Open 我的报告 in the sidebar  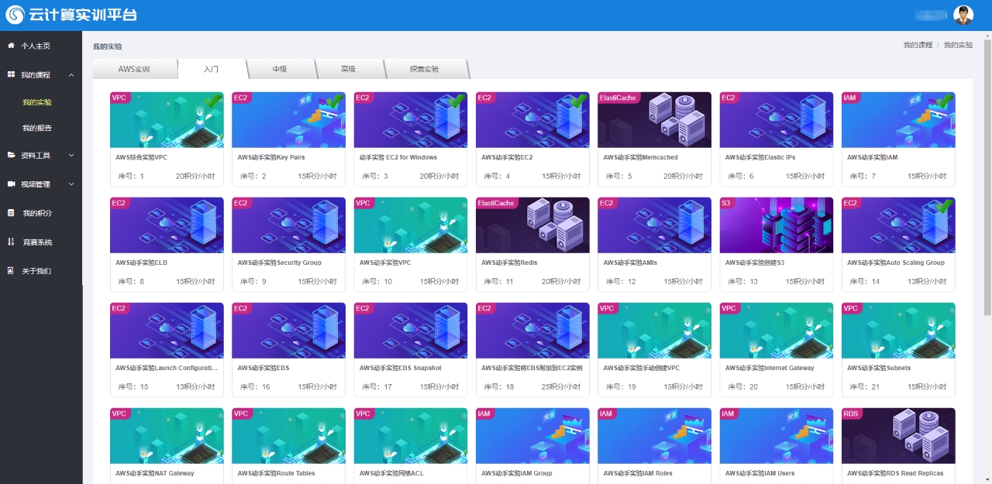tap(37, 128)
